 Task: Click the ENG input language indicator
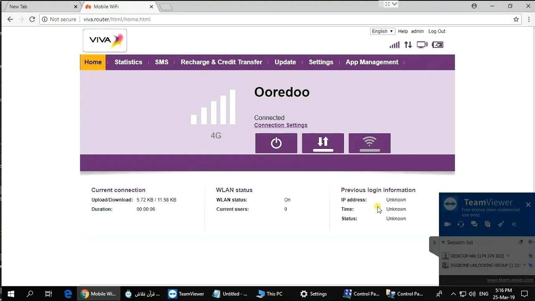pos(484,294)
